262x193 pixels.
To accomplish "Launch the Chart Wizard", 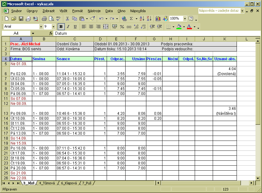I will point(158,19).
